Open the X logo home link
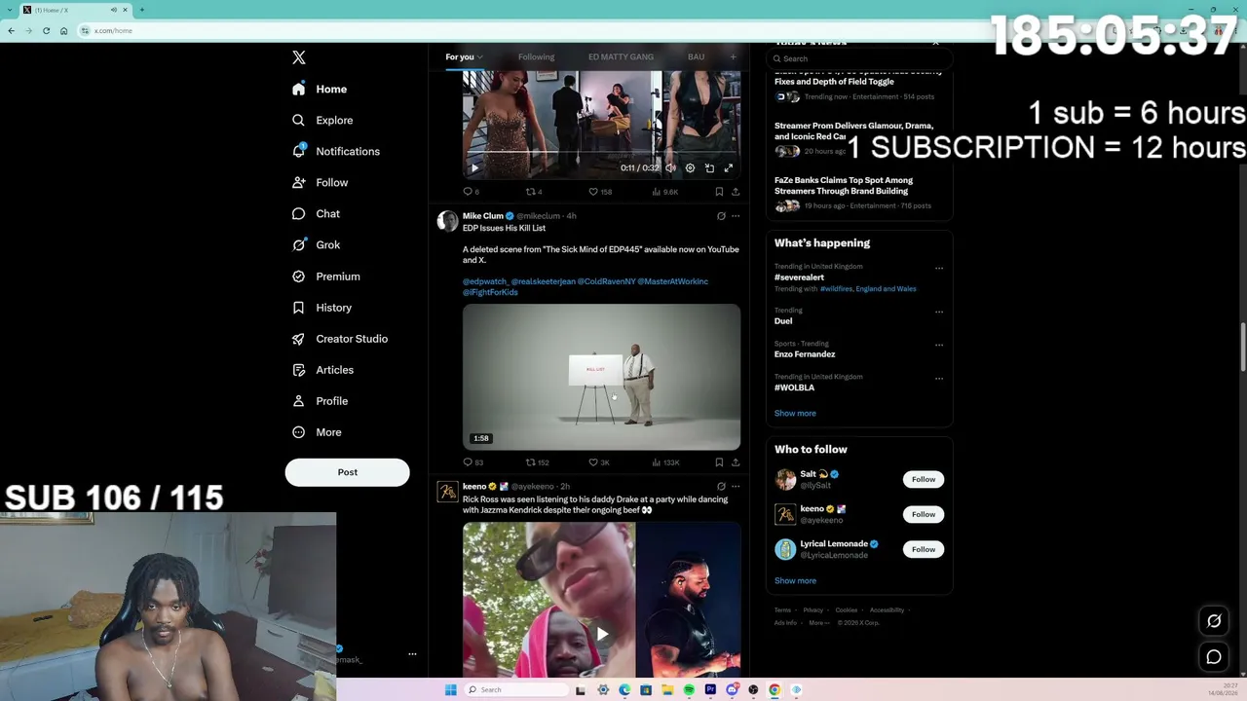 coord(299,57)
